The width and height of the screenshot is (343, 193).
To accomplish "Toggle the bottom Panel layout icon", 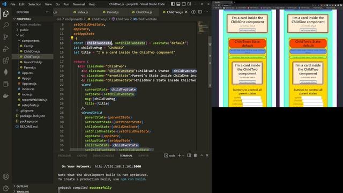I will tap(178, 4).
